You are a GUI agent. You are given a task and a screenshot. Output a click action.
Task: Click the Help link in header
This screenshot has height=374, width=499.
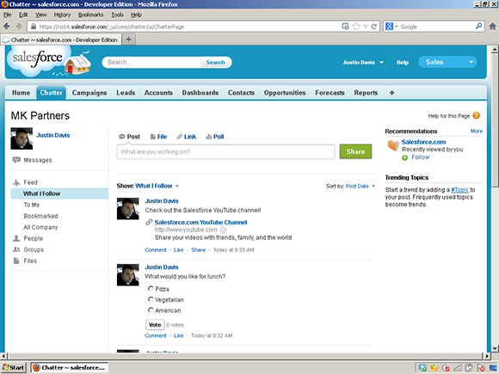click(403, 62)
